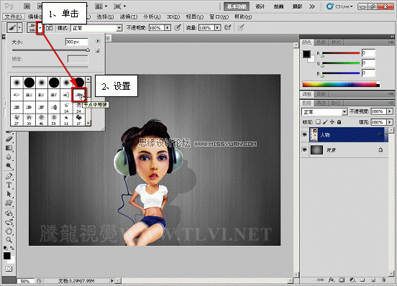
Task: Toggle lock all padlock in Layers panel
Action: pos(339,122)
